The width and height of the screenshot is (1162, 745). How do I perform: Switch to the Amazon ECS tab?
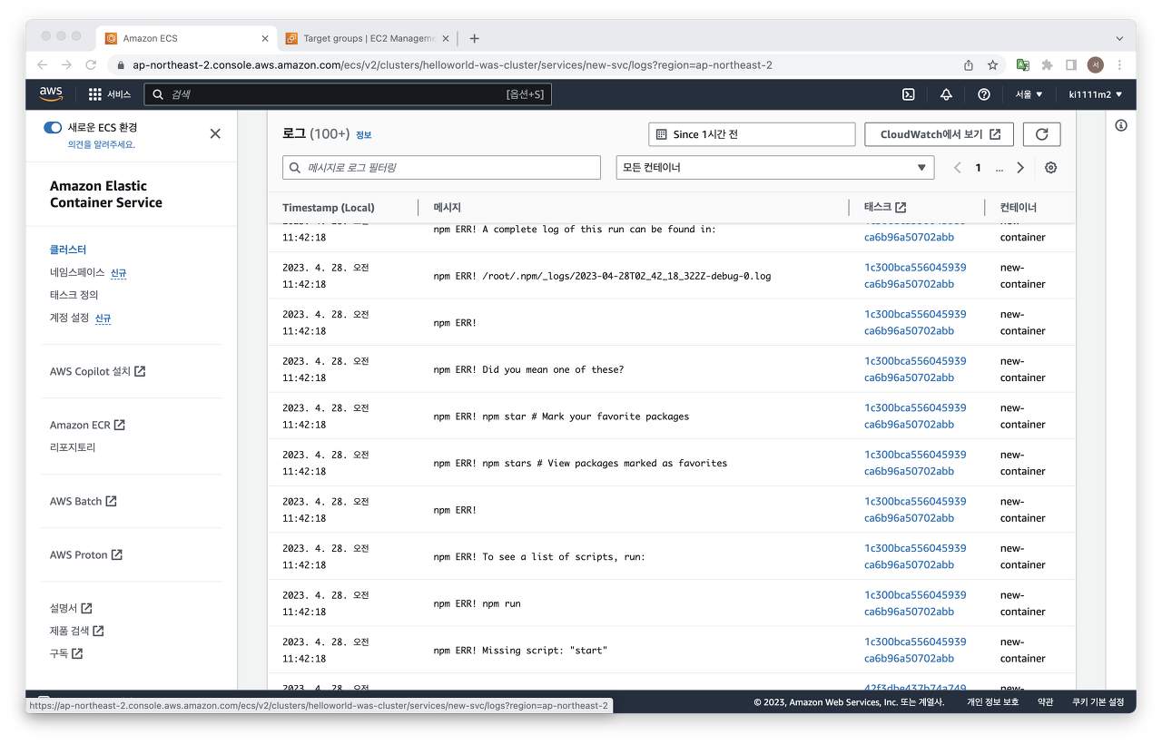pyautogui.click(x=186, y=38)
